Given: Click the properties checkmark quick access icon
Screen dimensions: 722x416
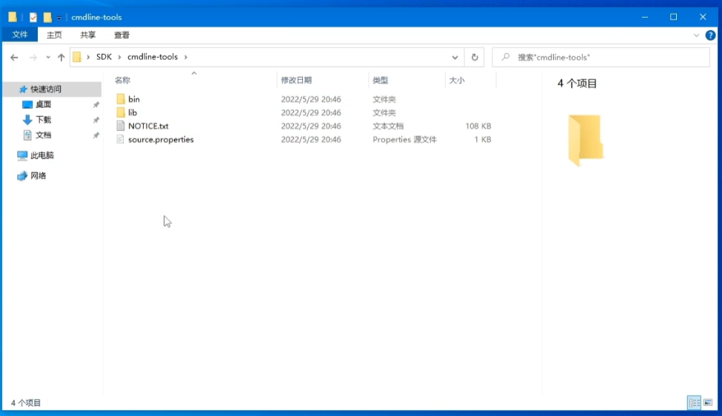Looking at the screenshot, I should tap(33, 18).
